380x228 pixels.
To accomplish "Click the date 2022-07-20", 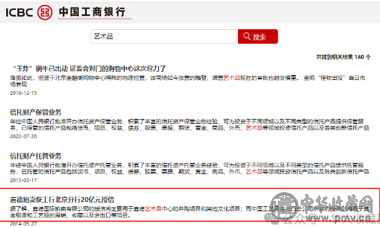I will [x=24, y=136].
